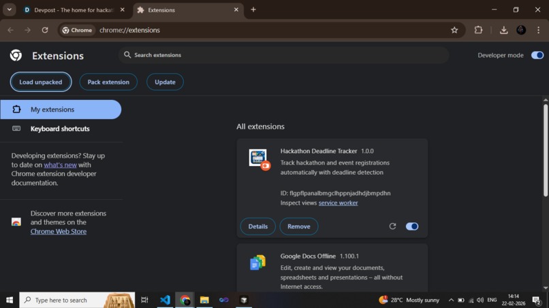Screen dimensions: 549x308
Task: Click the Hackathon Deadline Tracker extension icon
Action: [260, 159]
